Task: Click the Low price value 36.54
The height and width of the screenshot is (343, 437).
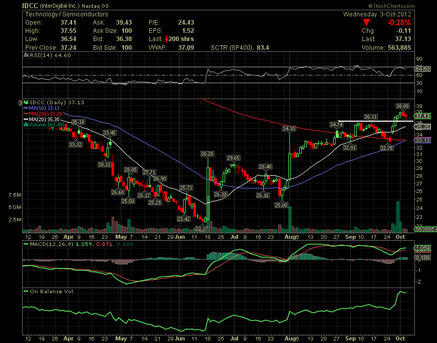Action: (68, 39)
